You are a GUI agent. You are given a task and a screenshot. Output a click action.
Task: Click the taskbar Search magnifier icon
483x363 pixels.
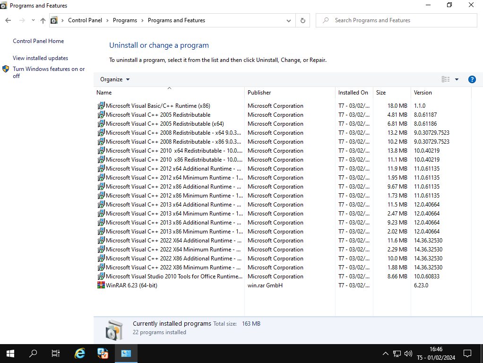tap(33, 353)
